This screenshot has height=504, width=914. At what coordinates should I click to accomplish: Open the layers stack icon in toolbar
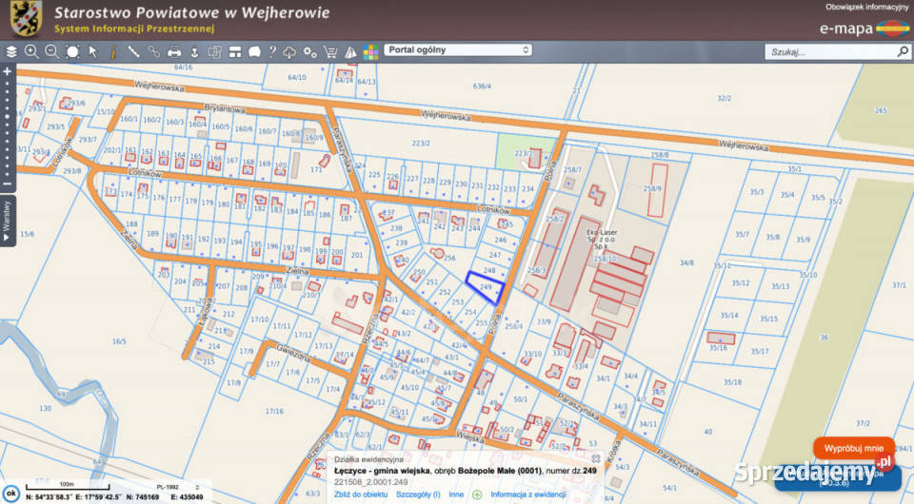pyautogui.click(x=11, y=51)
